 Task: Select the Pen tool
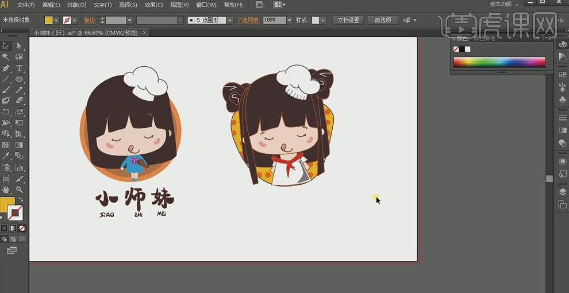[x=6, y=68]
